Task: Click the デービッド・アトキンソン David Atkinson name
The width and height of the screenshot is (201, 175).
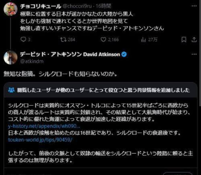Action: (x=70, y=54)
